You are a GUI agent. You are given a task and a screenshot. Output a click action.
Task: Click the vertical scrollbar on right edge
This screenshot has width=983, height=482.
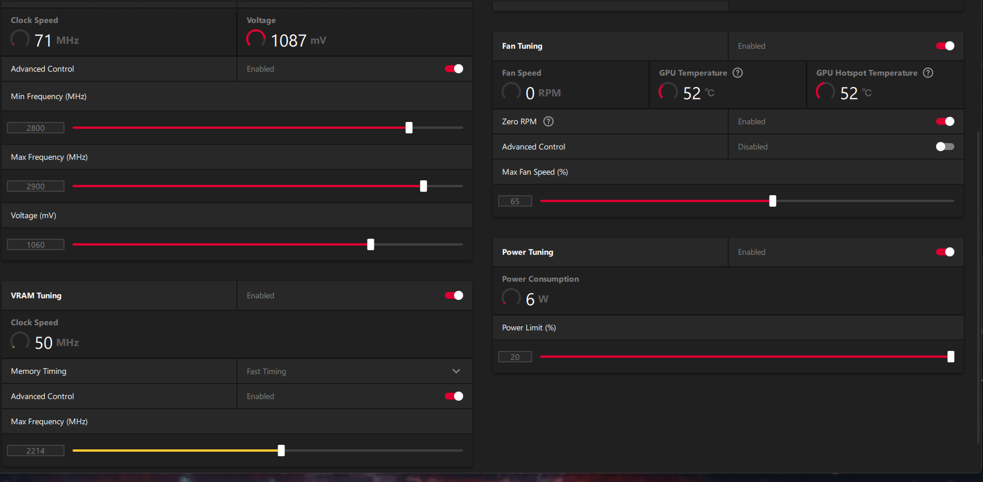(x=980, y=286)
